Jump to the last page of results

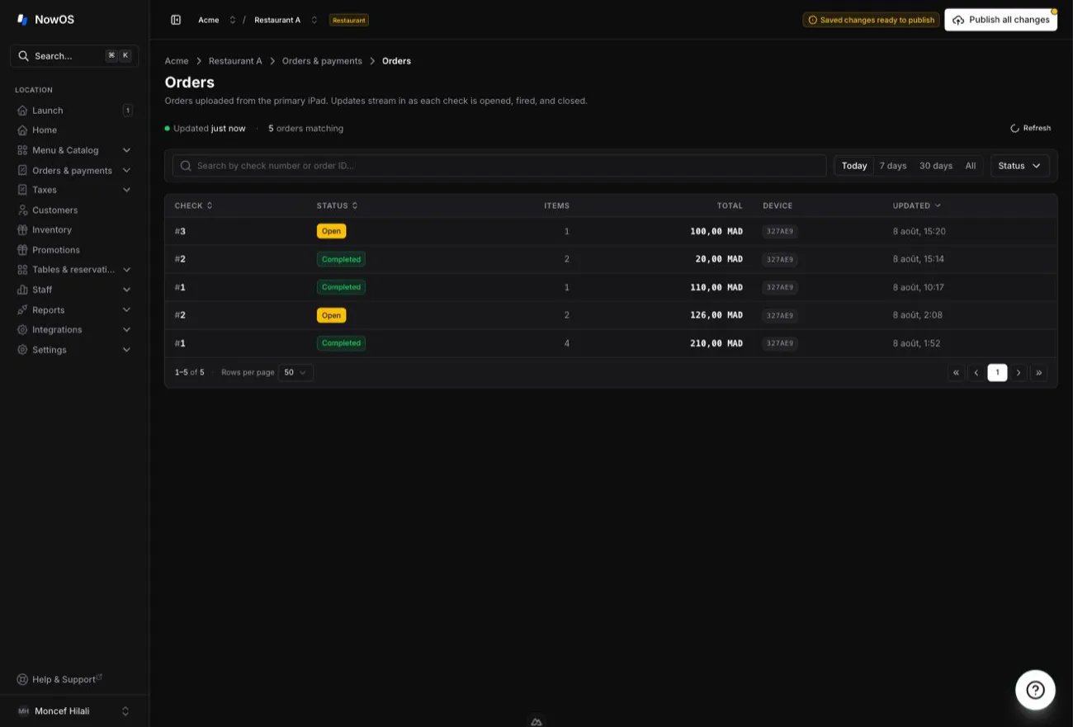click(1039, 373)
